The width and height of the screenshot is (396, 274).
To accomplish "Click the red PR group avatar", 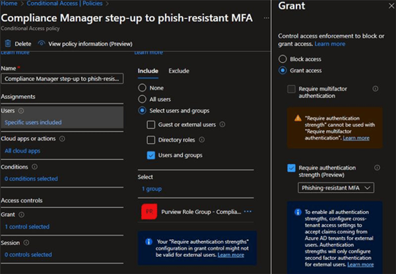I will pos(149,211).
